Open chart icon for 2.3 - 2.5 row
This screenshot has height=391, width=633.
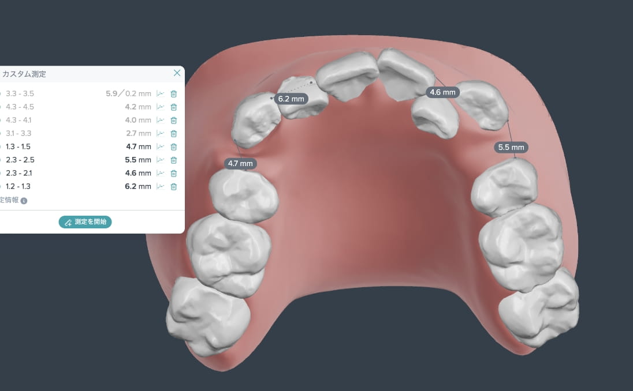[160, 160]
